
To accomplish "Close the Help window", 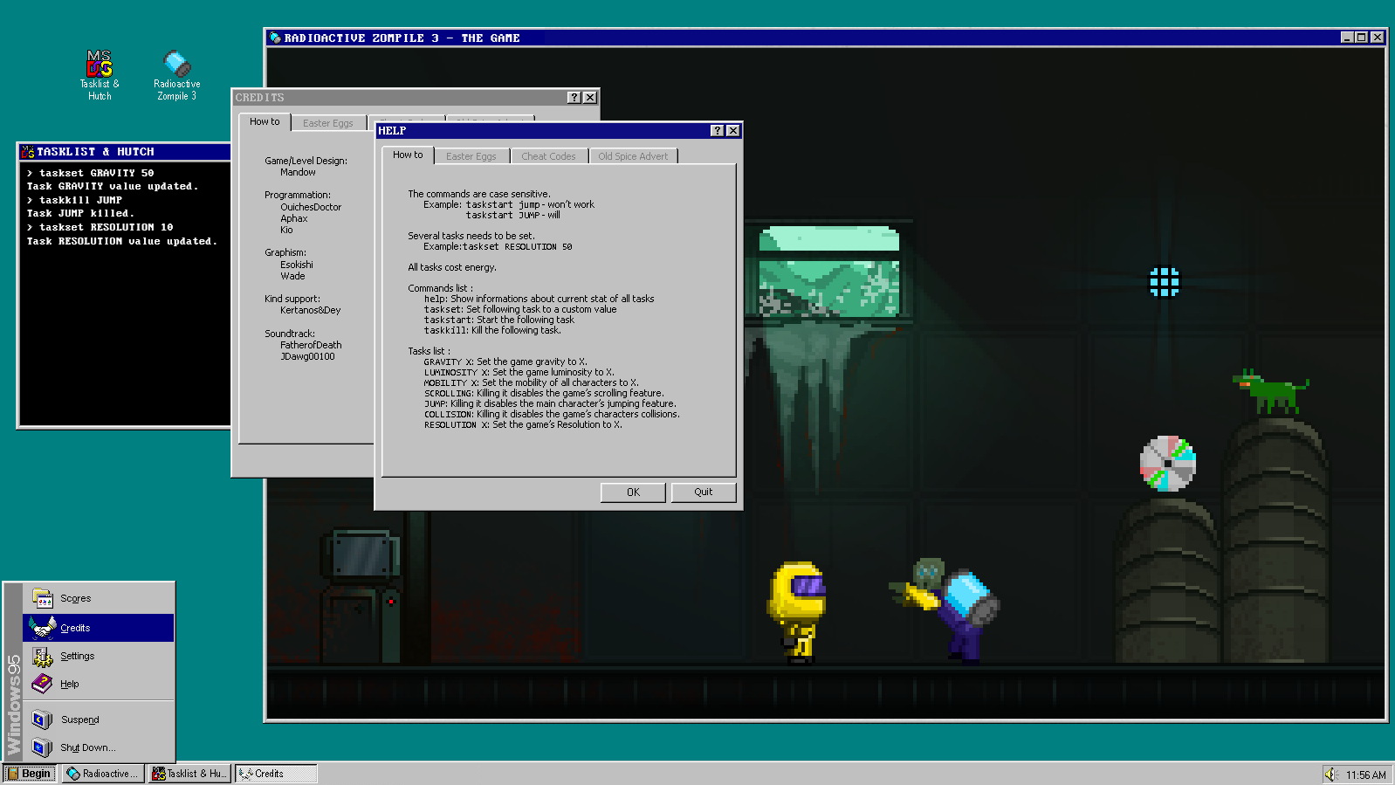I will pos(732,130).
